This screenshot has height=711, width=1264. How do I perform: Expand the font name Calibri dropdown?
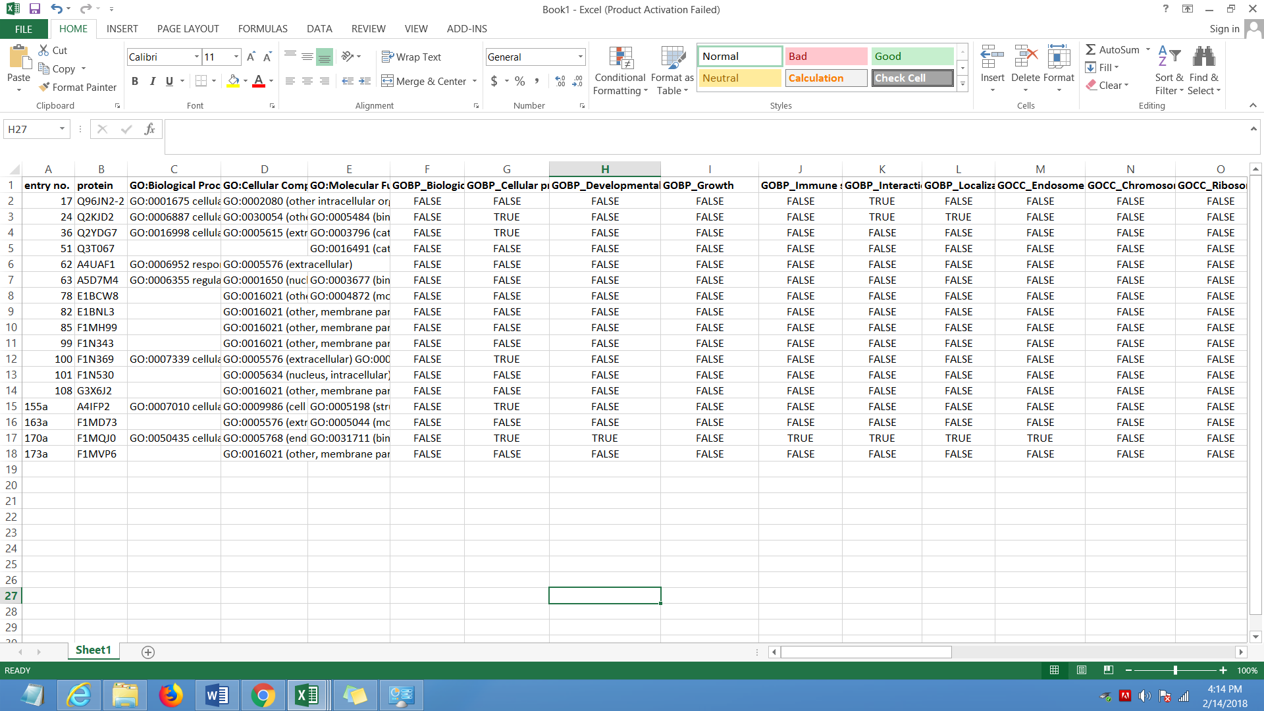196,57
